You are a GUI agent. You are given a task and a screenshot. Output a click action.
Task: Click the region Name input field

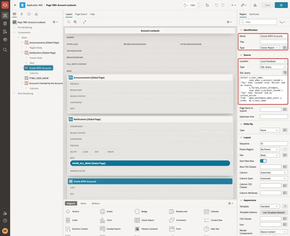point(274,36)
